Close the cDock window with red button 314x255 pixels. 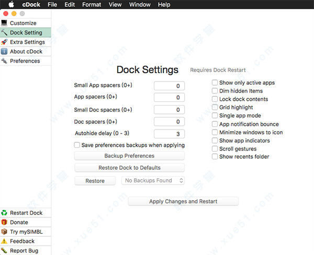6,14
